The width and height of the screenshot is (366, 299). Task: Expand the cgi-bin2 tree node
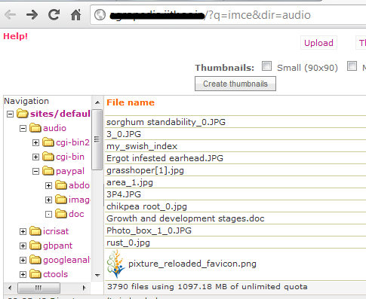(x=35, y=143)
